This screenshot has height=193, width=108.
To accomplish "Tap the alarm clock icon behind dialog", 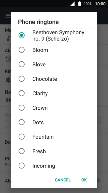I will [x=8, y=59].
